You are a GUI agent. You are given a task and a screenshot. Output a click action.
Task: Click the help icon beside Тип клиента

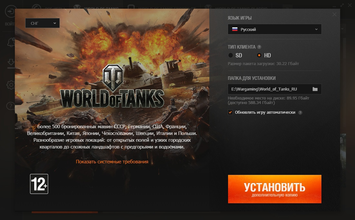click(259, 47)
